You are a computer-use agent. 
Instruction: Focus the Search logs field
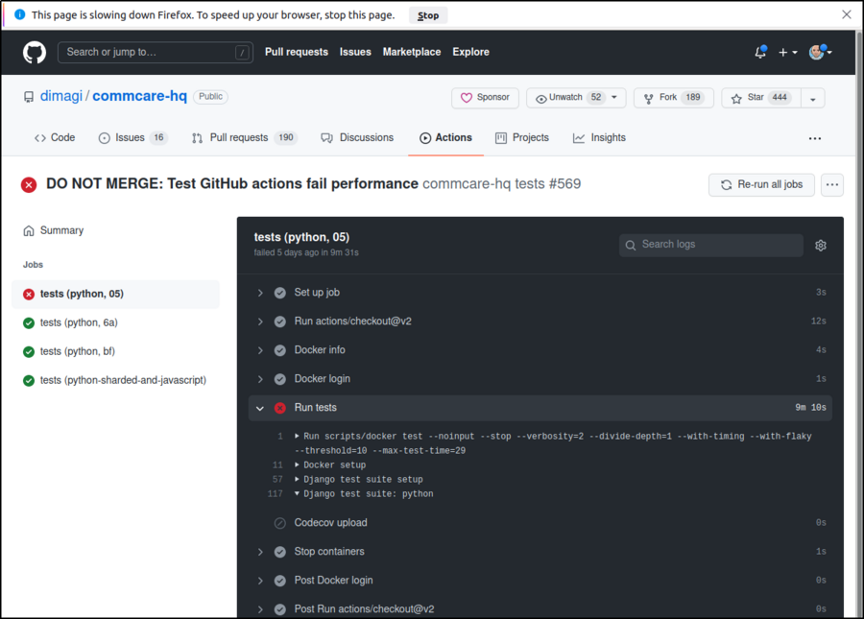click(710, 245)
